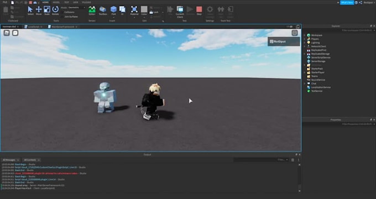Open the Terrain Editor
The height and width of the screenshot is (199, 376).
coord(92,11)
